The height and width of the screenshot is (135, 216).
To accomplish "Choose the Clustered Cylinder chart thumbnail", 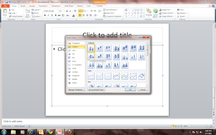I will pyautogui.click(x=91, y=56).
